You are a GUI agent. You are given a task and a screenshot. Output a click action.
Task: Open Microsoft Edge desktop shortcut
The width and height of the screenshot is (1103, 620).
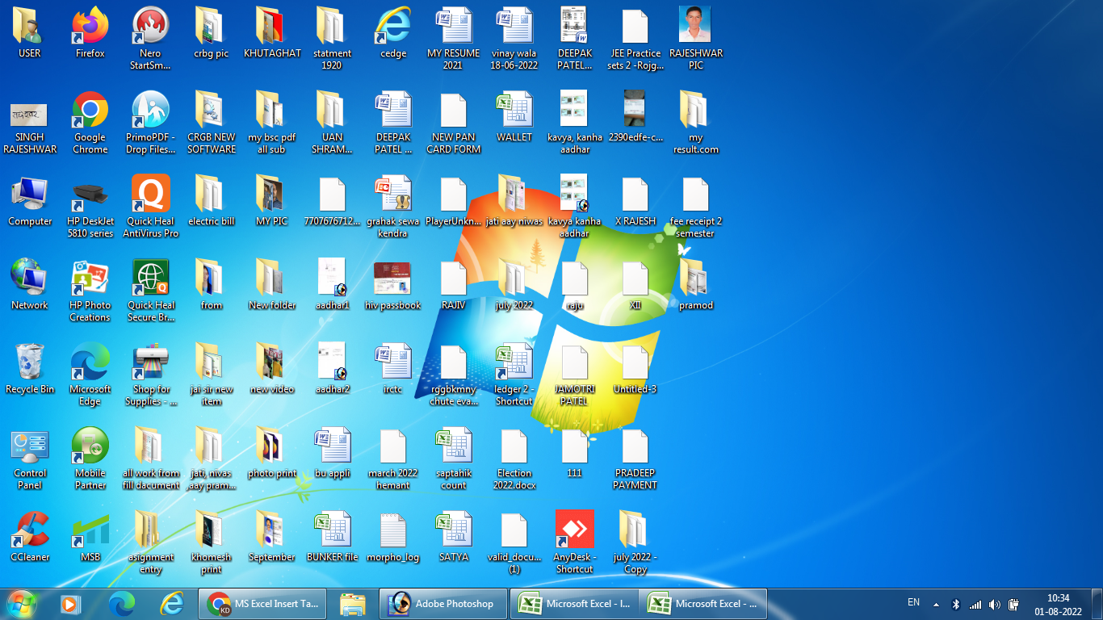tap(90, 375)
